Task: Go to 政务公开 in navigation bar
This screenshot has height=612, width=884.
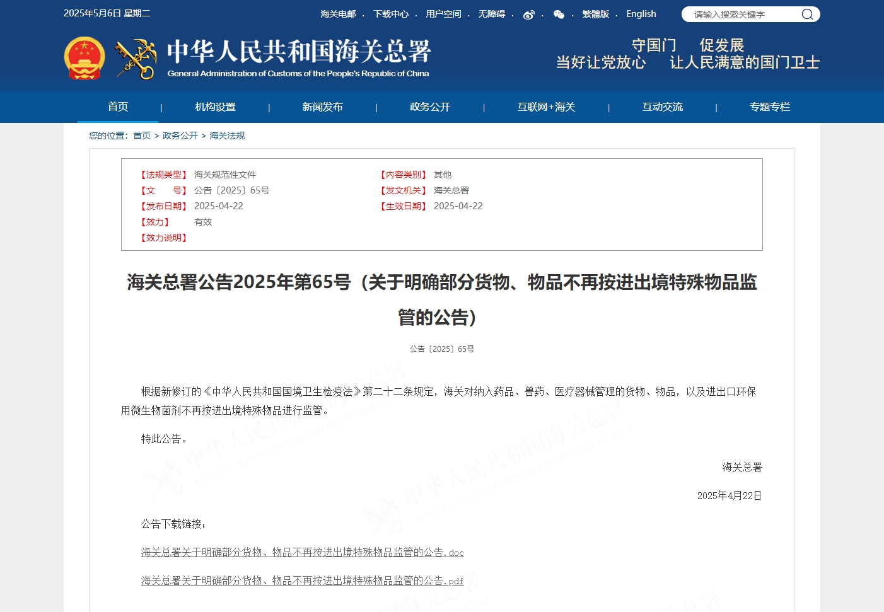Action: coord(429,107)
